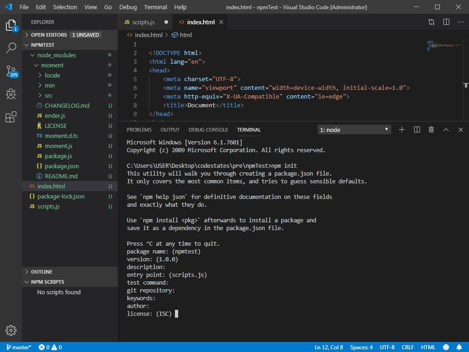This screenshot has height=352, width=469.
Task: Open the Terminal menu
Action: 155,7
